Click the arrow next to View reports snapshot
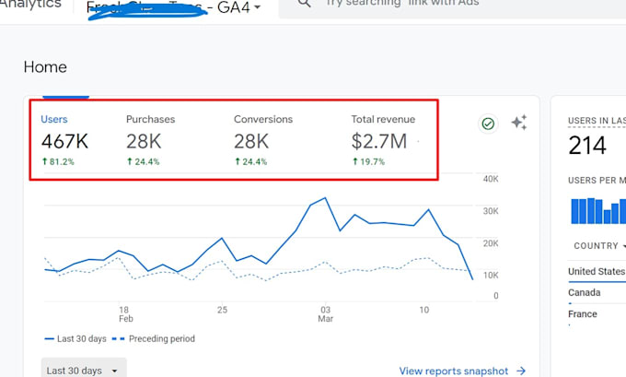Viewport: 626px width, 377px height. 521,371
